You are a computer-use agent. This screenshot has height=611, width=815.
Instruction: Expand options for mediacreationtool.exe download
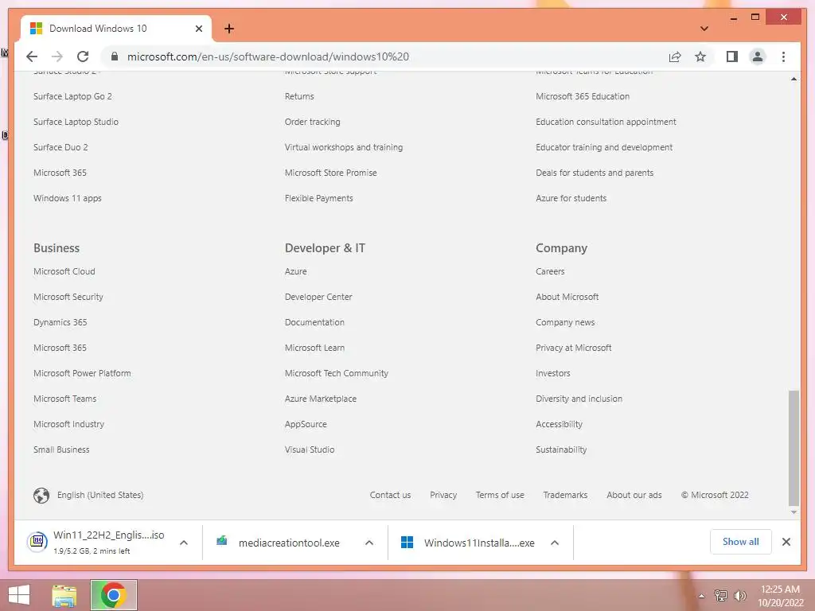(x=369, y=543)
